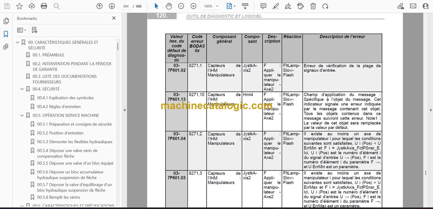This screenshot has width=433, height=209.
Task: Toggle the Bookmarks side panel icon
Action: click(x=6, y=34)
